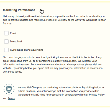
Task: Click the word website in the privacy paragraph
Action: tap(7, 68)
